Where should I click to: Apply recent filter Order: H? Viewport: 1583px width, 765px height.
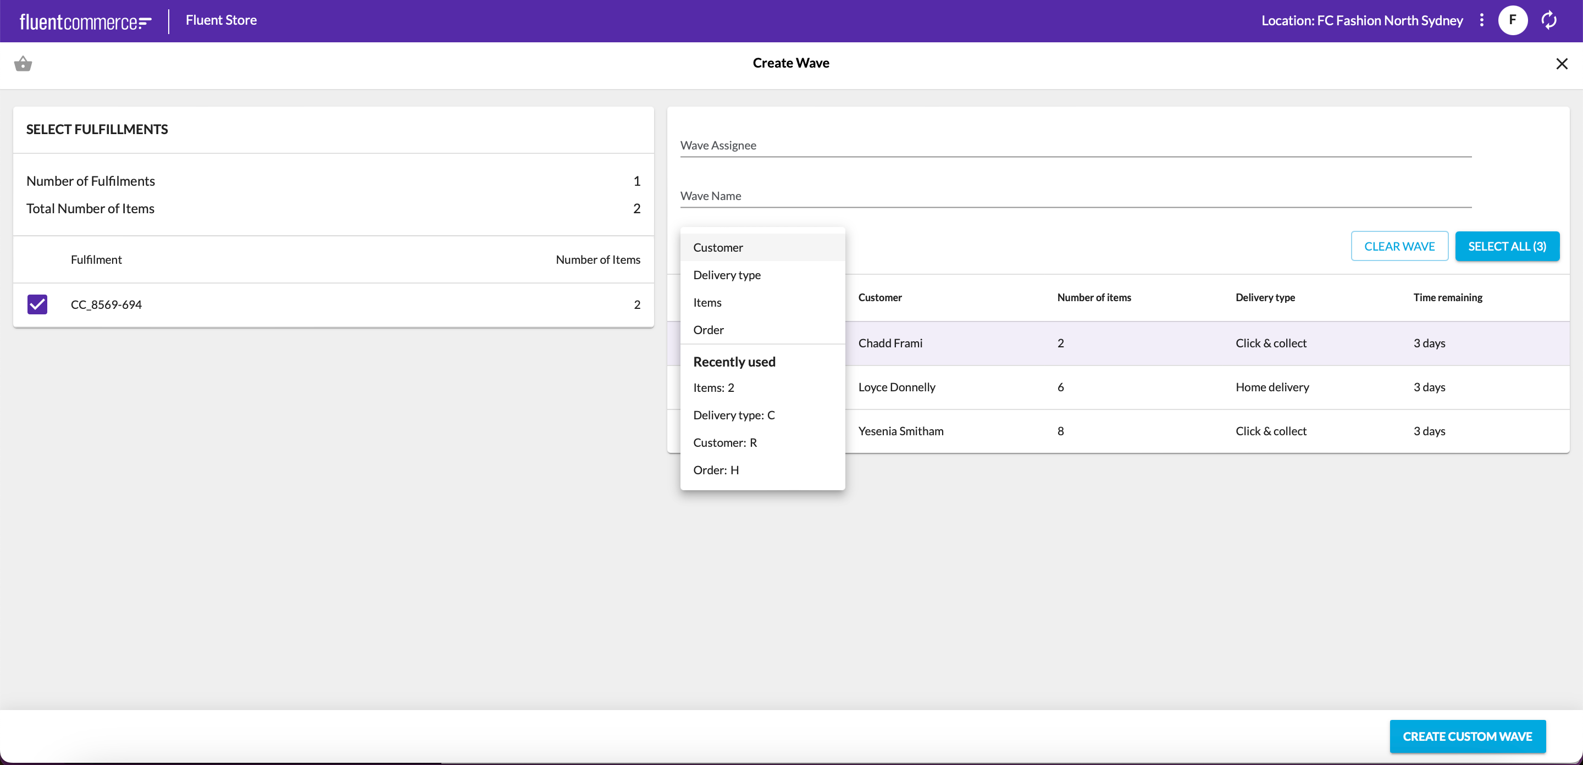point(715,470)
